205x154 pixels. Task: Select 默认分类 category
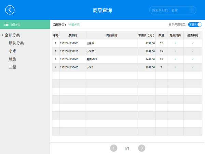pyautogui.click(x=16, y=43)
